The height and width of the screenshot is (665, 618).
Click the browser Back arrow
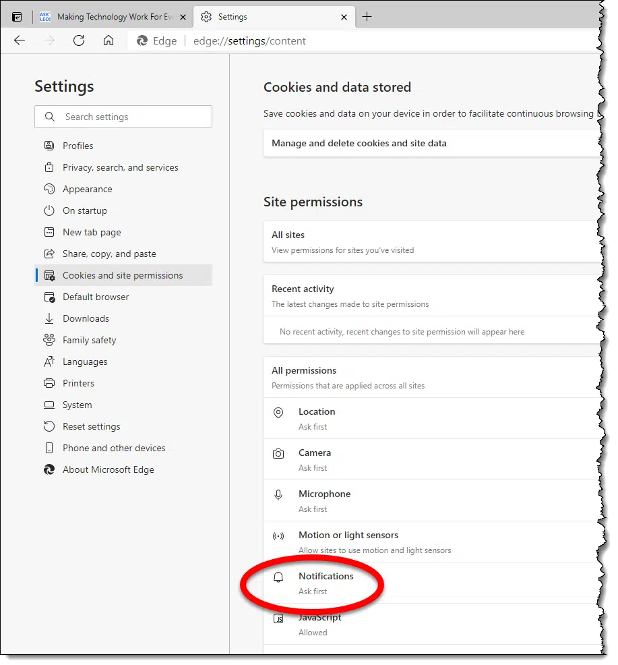coord(20,40)
